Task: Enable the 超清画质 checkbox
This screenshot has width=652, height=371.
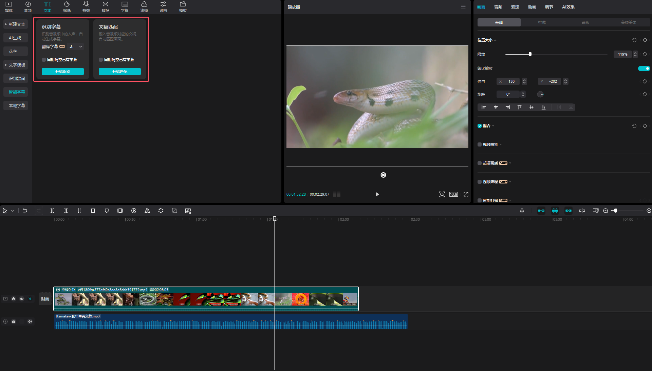Action: (480, 163)
